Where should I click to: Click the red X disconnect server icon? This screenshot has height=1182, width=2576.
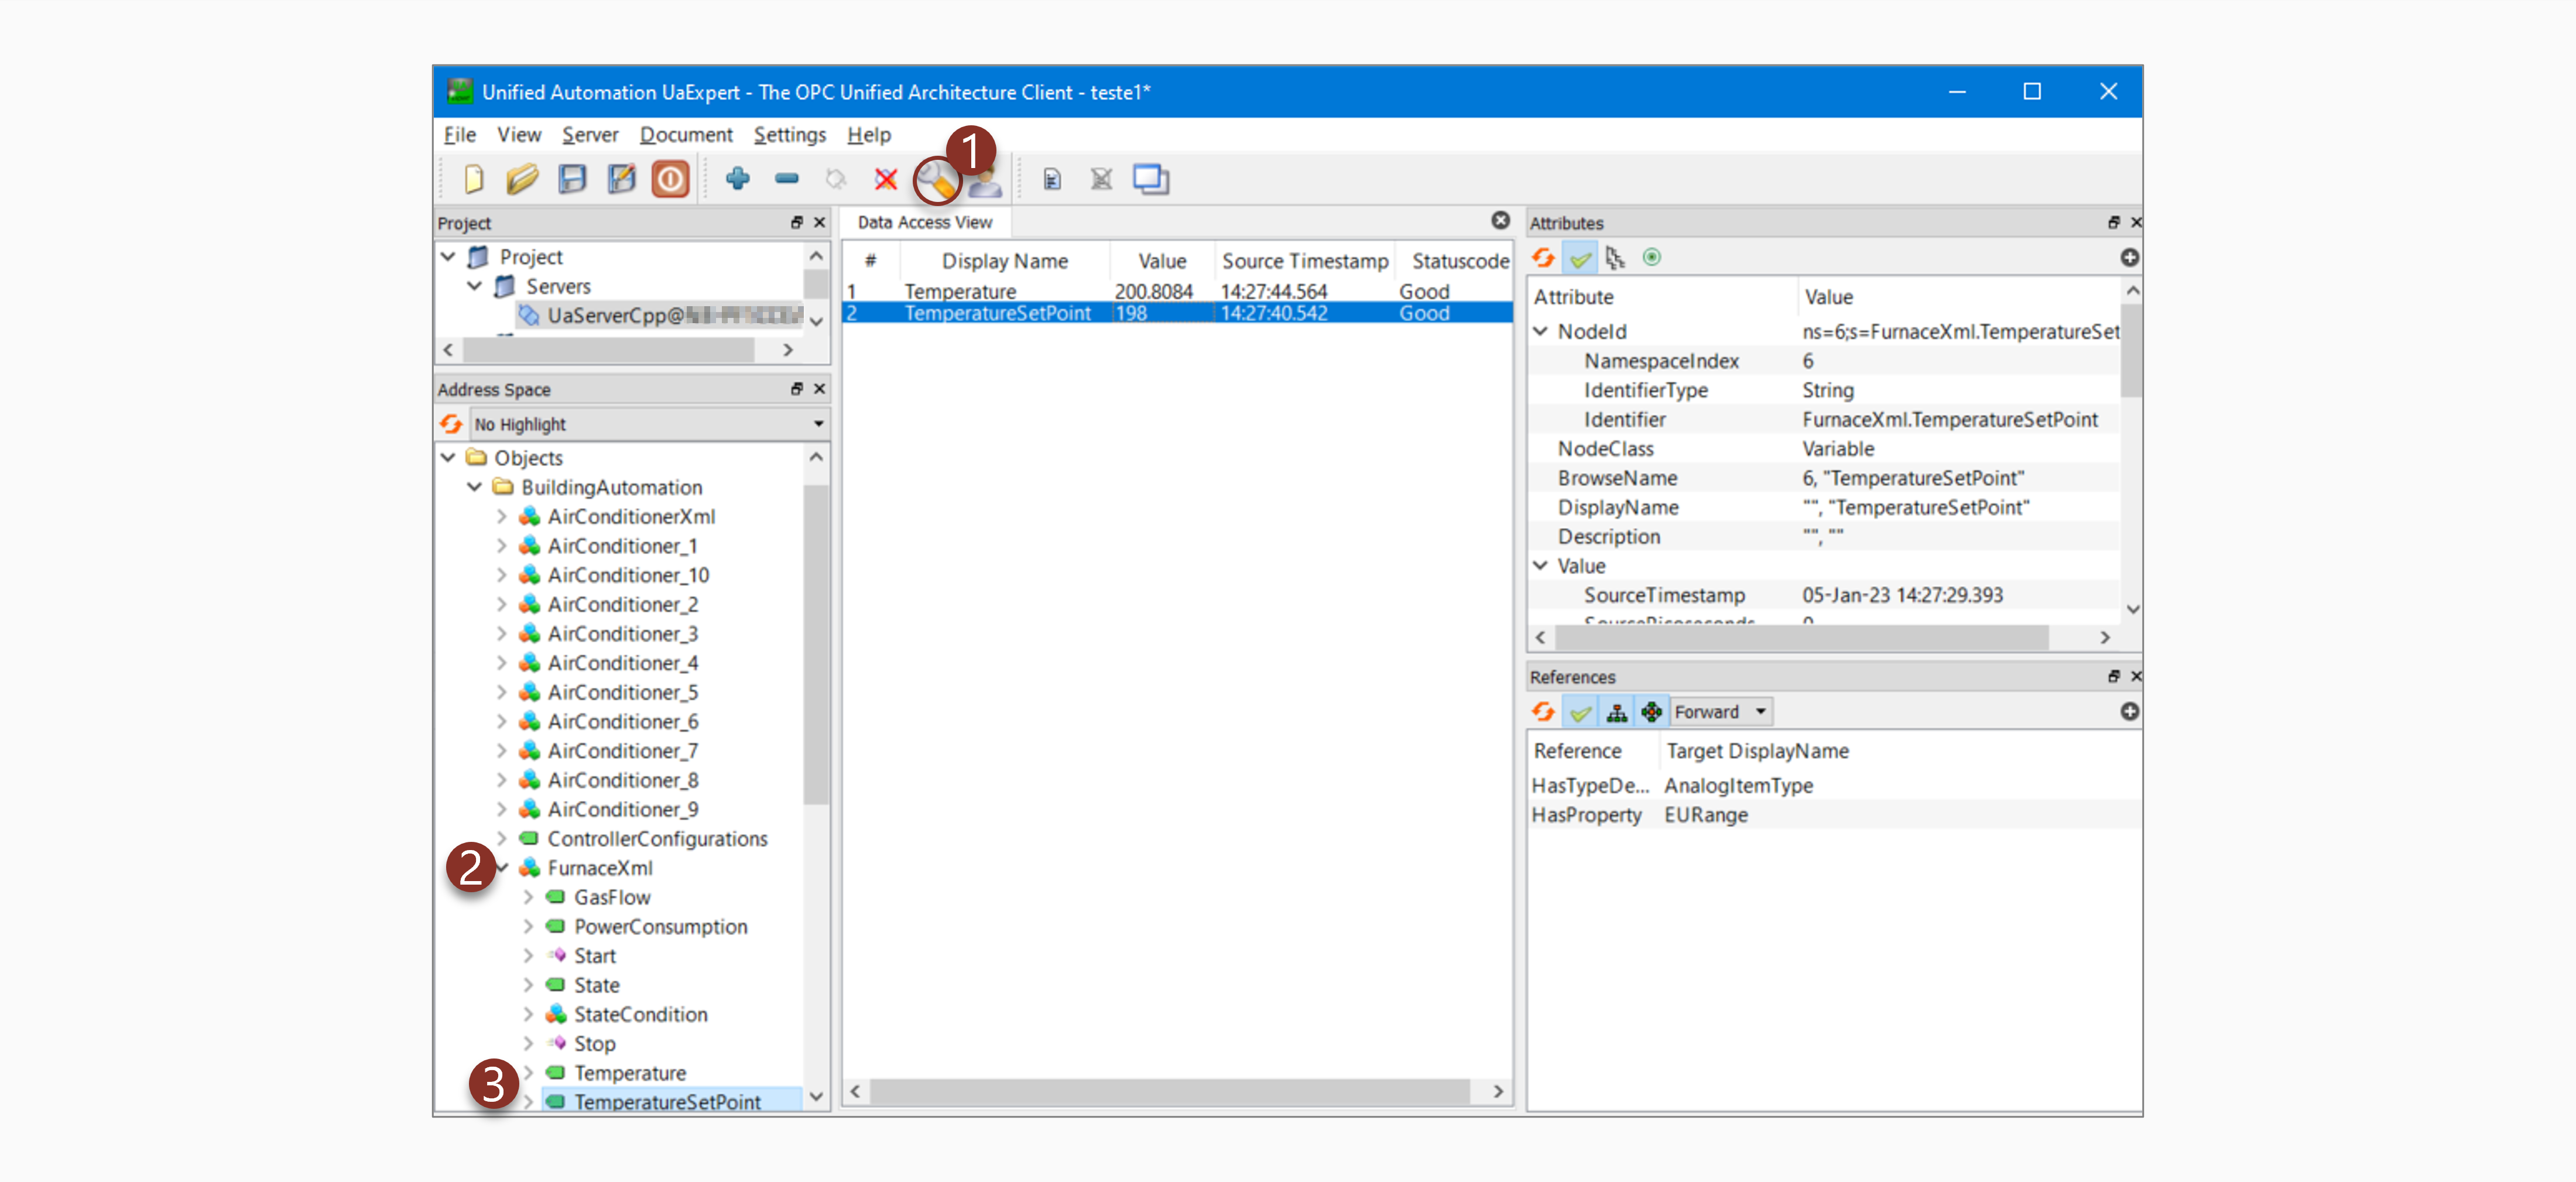point(885,179)
